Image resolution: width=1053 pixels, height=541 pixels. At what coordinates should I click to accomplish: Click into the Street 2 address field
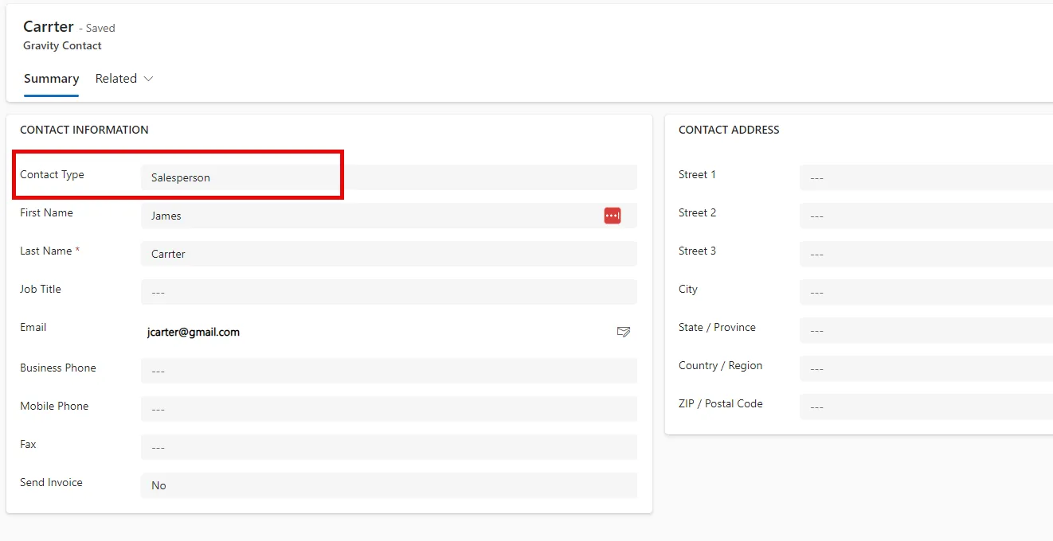pyautogui.click(x=926, y=216)
